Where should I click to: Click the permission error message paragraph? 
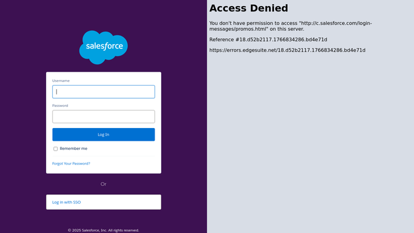290,26
